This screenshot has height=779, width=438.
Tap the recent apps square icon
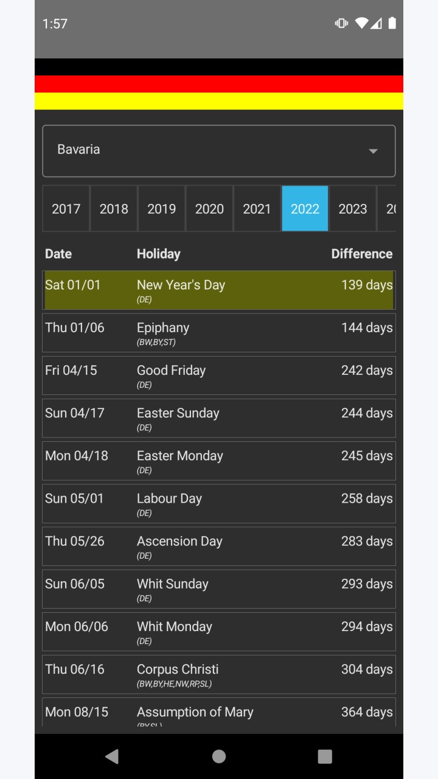coord(325,756)
